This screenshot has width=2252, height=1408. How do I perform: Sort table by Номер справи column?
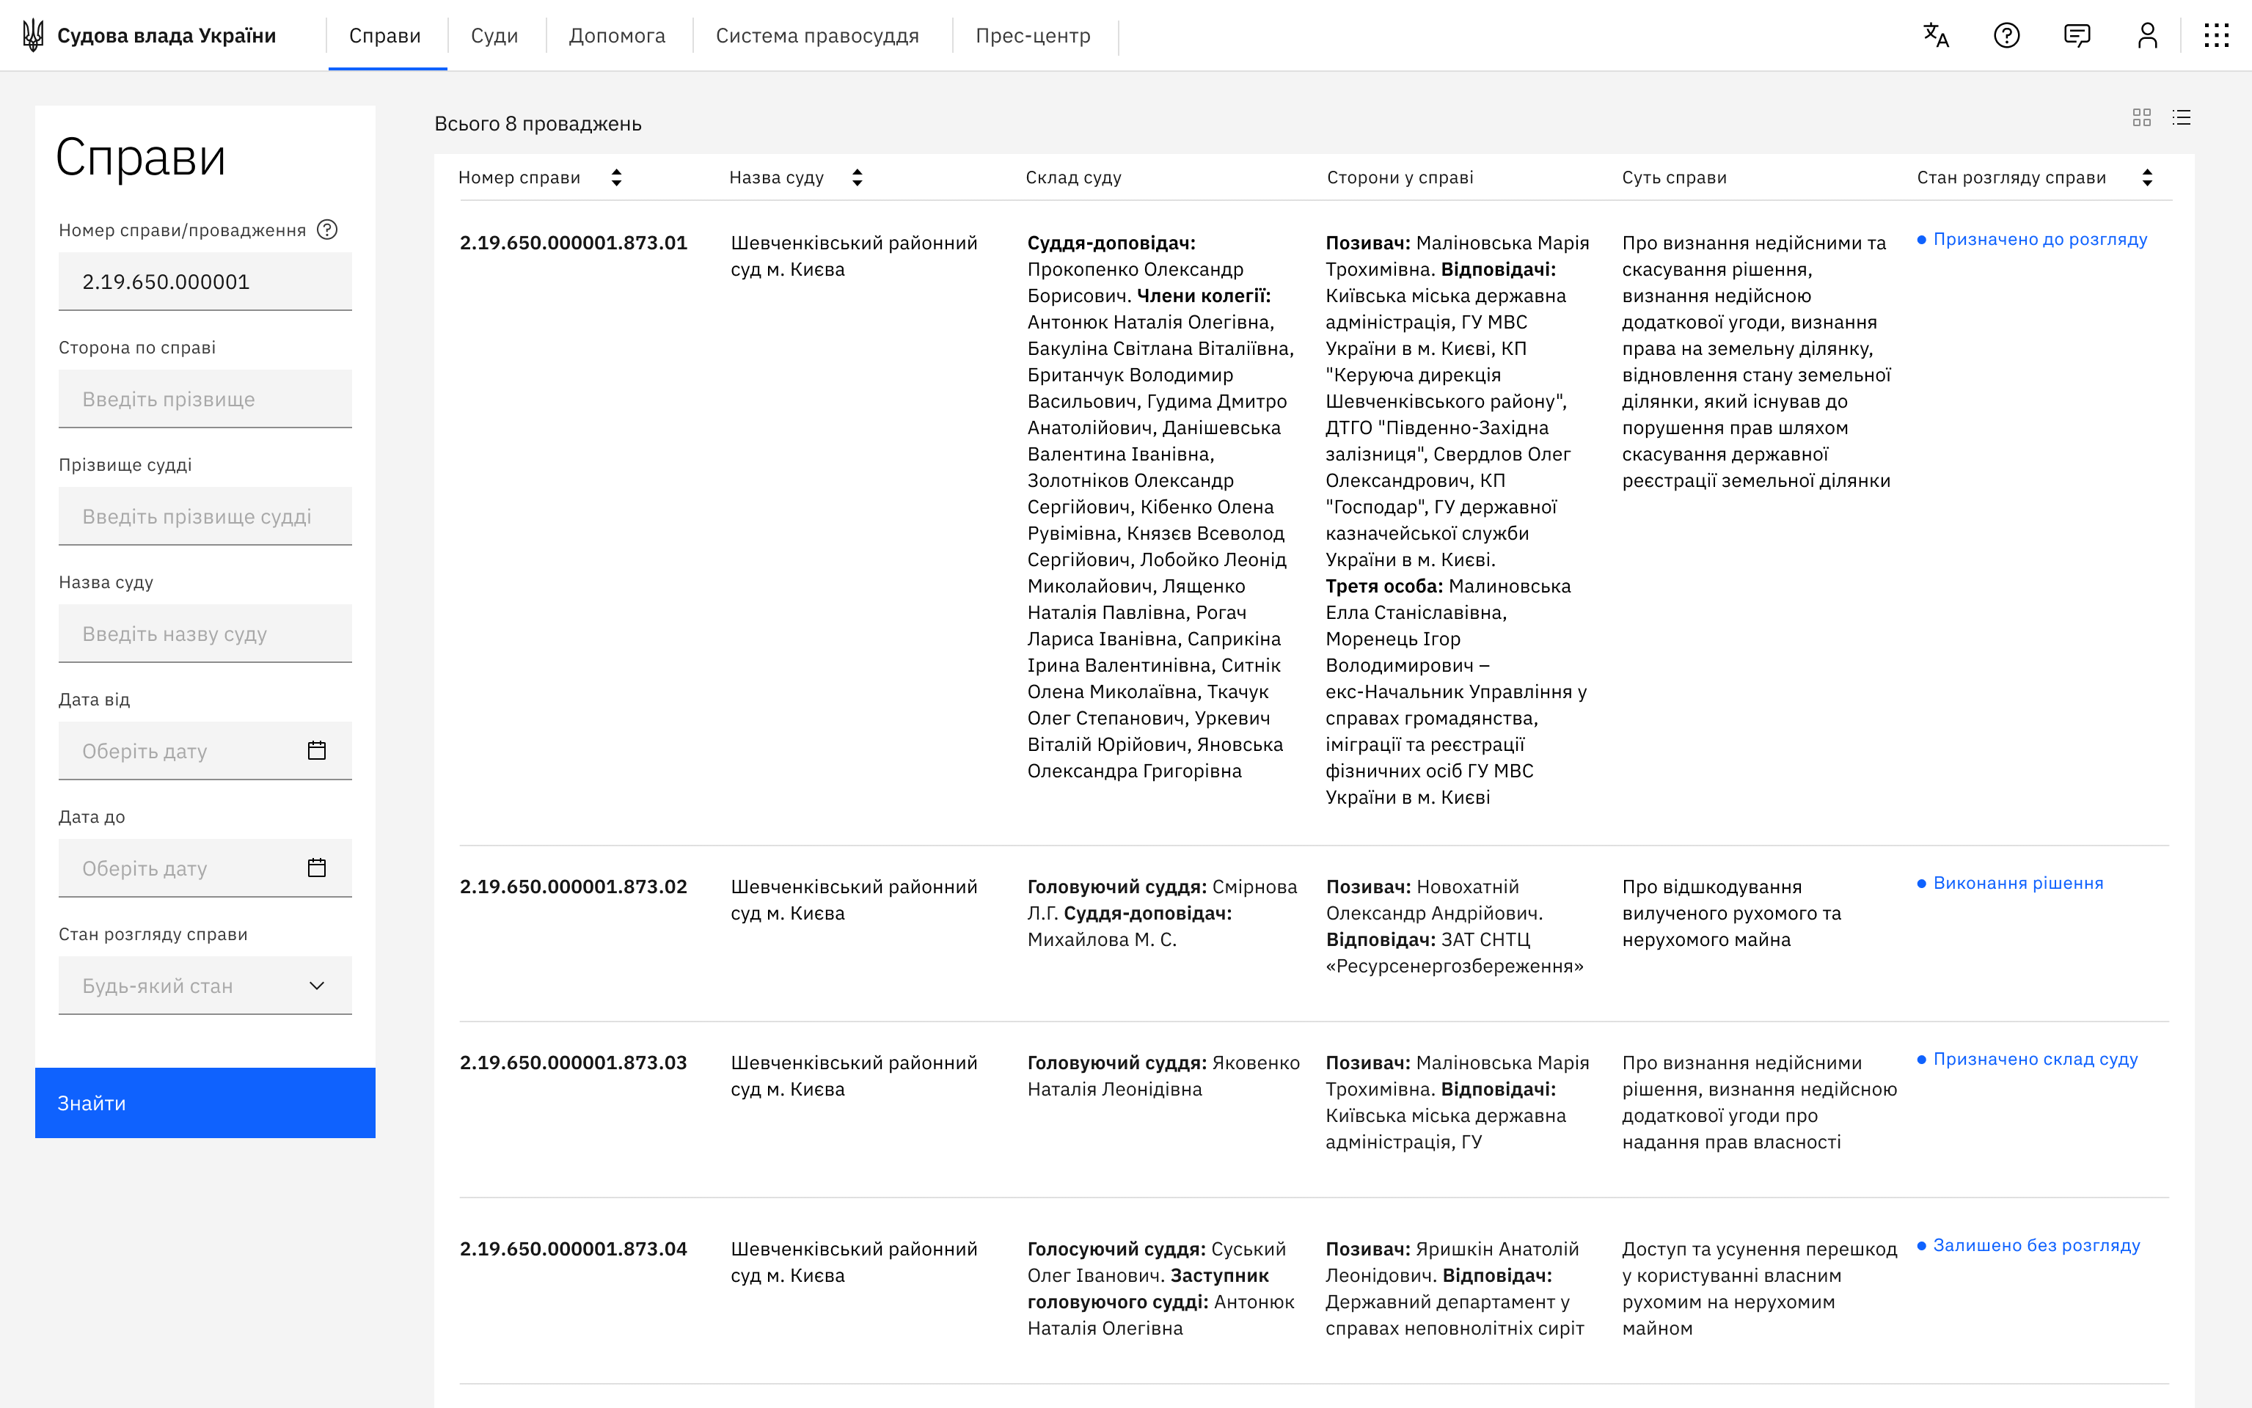615,177
